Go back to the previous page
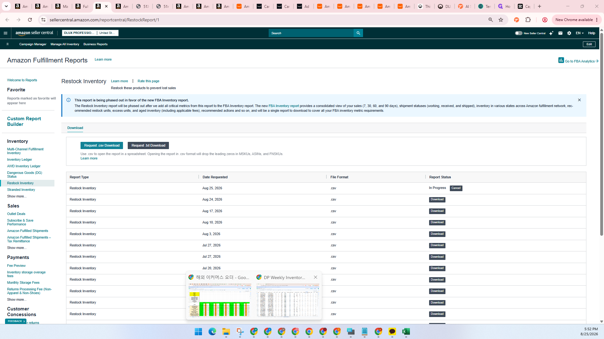 pyautogui.click(x=7, y=20)
